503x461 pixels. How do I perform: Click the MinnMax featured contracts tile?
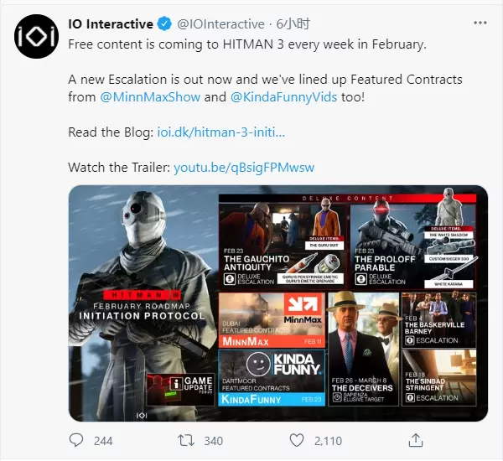(272, 320)
